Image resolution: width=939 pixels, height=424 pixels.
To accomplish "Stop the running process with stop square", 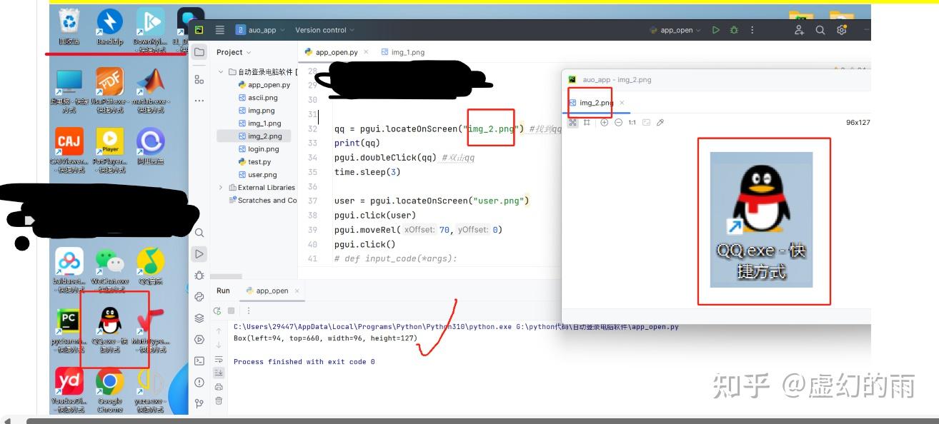I will point(231,310).
